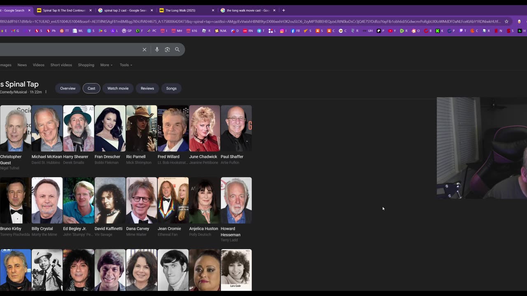The width and height of the screenshot is (527, 296).
Task: Open the Overview chip
Action: point(68,88)
